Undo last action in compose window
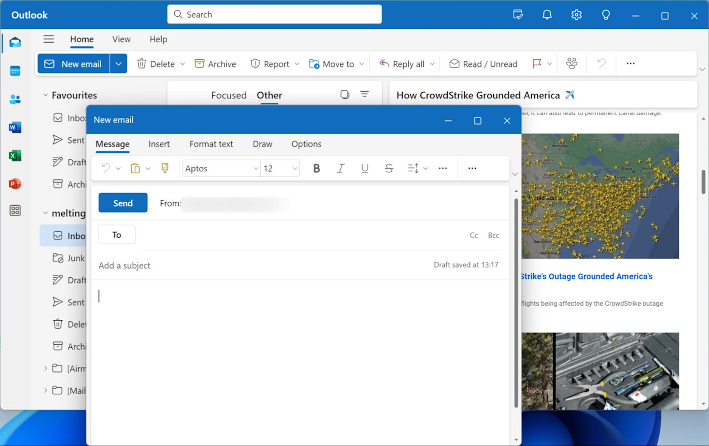The image size is (709, 446). 105,168
